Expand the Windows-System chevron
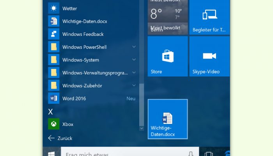The width and height of the screenshot is (273, 156). click(134, 60)
